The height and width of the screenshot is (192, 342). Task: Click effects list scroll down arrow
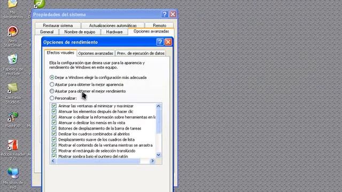(159, 155)
